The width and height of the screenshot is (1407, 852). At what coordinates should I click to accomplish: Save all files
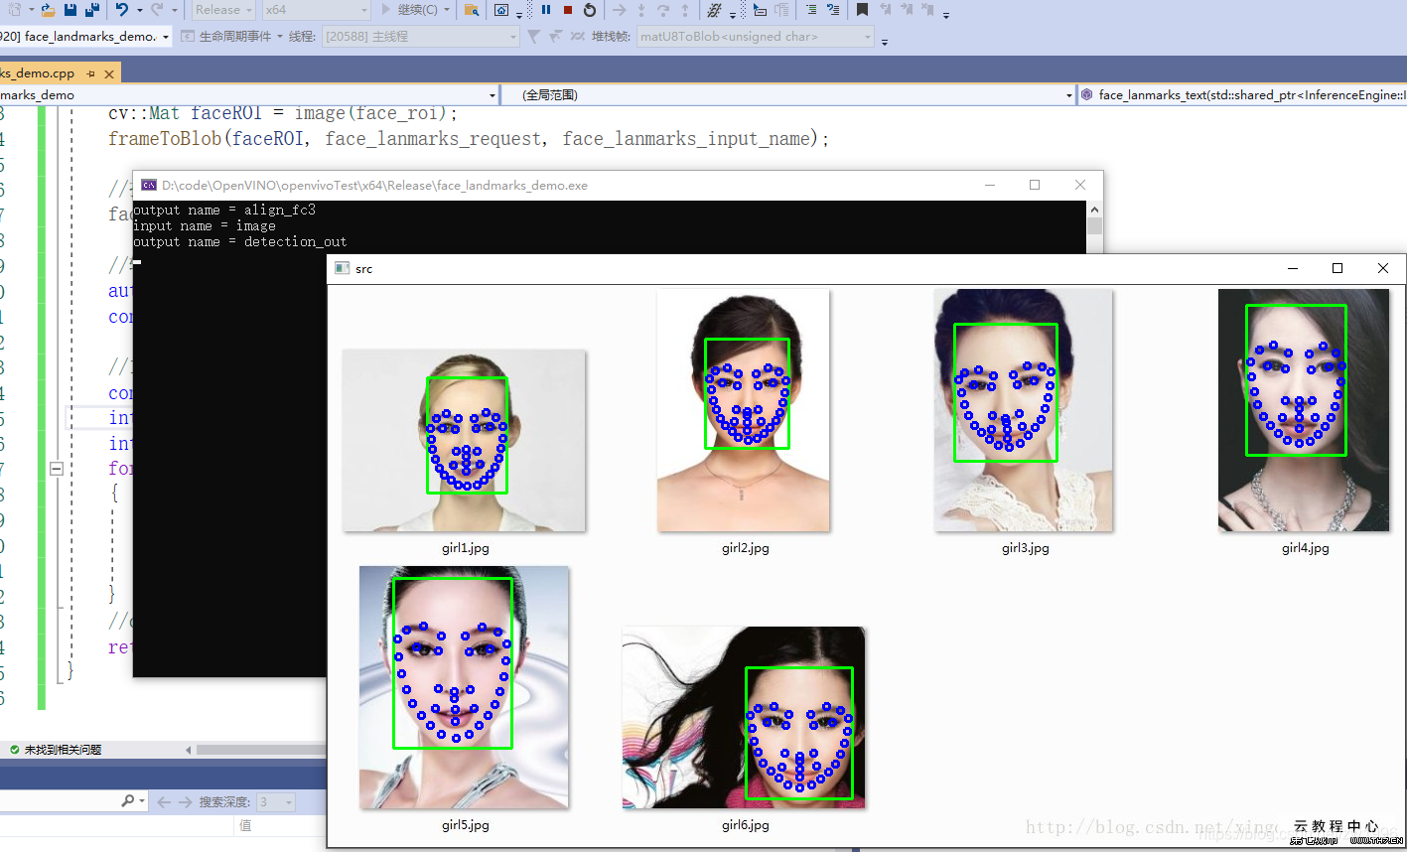click(92, 10)
